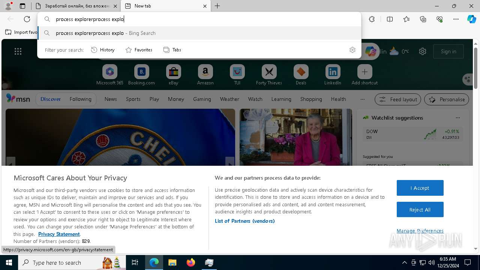
Task: Click the Windows taskbar search box
Action: click(x=71, y=262)
